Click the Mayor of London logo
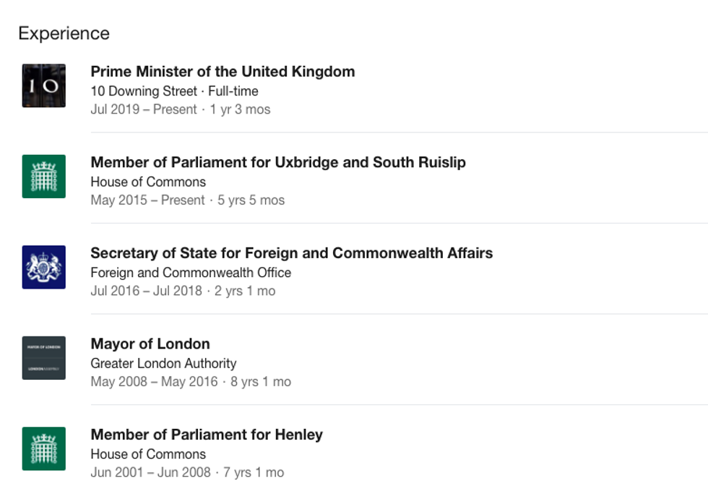 pyautogui.click(x=43, y=358)
